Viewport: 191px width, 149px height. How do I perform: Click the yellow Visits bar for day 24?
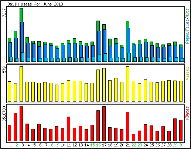pyautogui.click(x=145, y=91)
